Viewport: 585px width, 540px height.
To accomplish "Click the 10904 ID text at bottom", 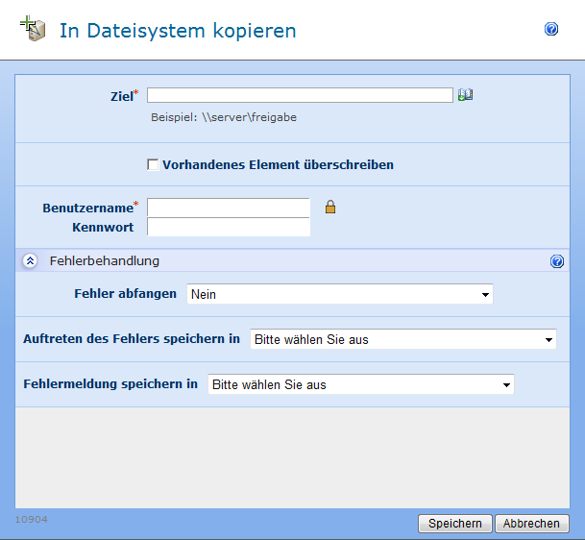I will 31,520.
